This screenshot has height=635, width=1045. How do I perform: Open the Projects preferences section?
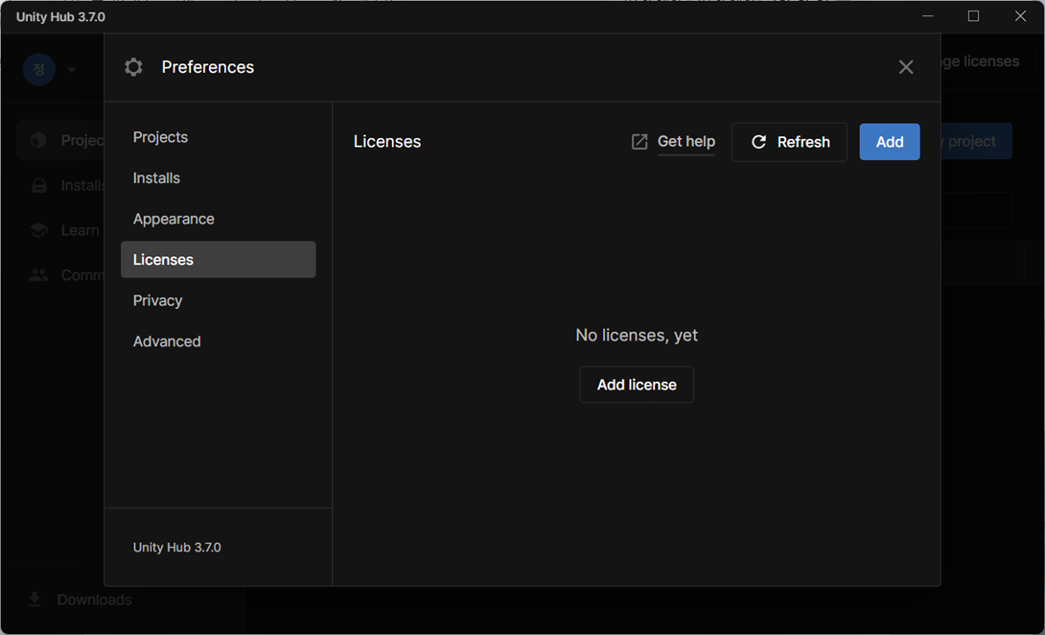218,137
